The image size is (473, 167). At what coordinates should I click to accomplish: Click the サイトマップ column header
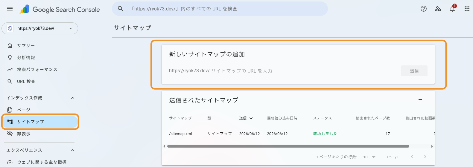tap(180, 118)
